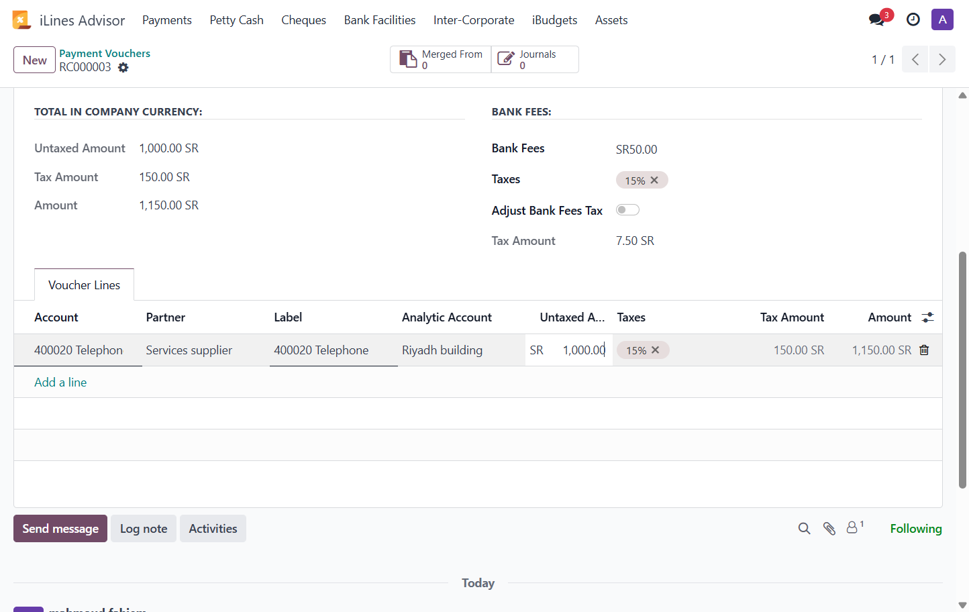Edit the Label 400020 Telephone field
969x612 pixels.
(334, 350)
